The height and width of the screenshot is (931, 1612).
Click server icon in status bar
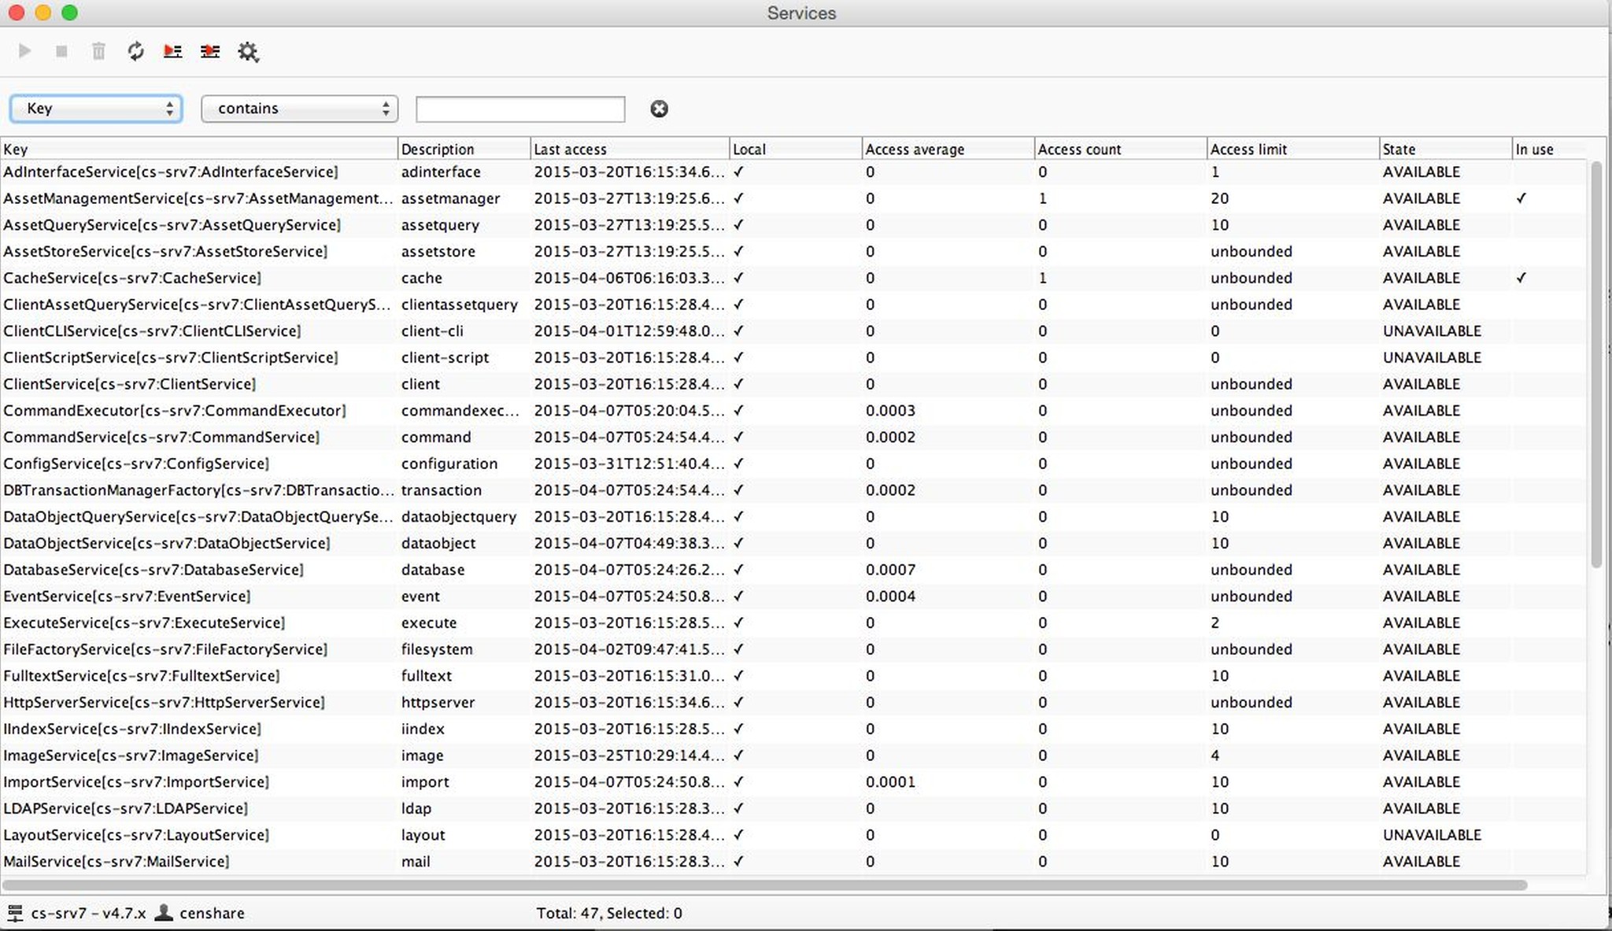(15, 913)
